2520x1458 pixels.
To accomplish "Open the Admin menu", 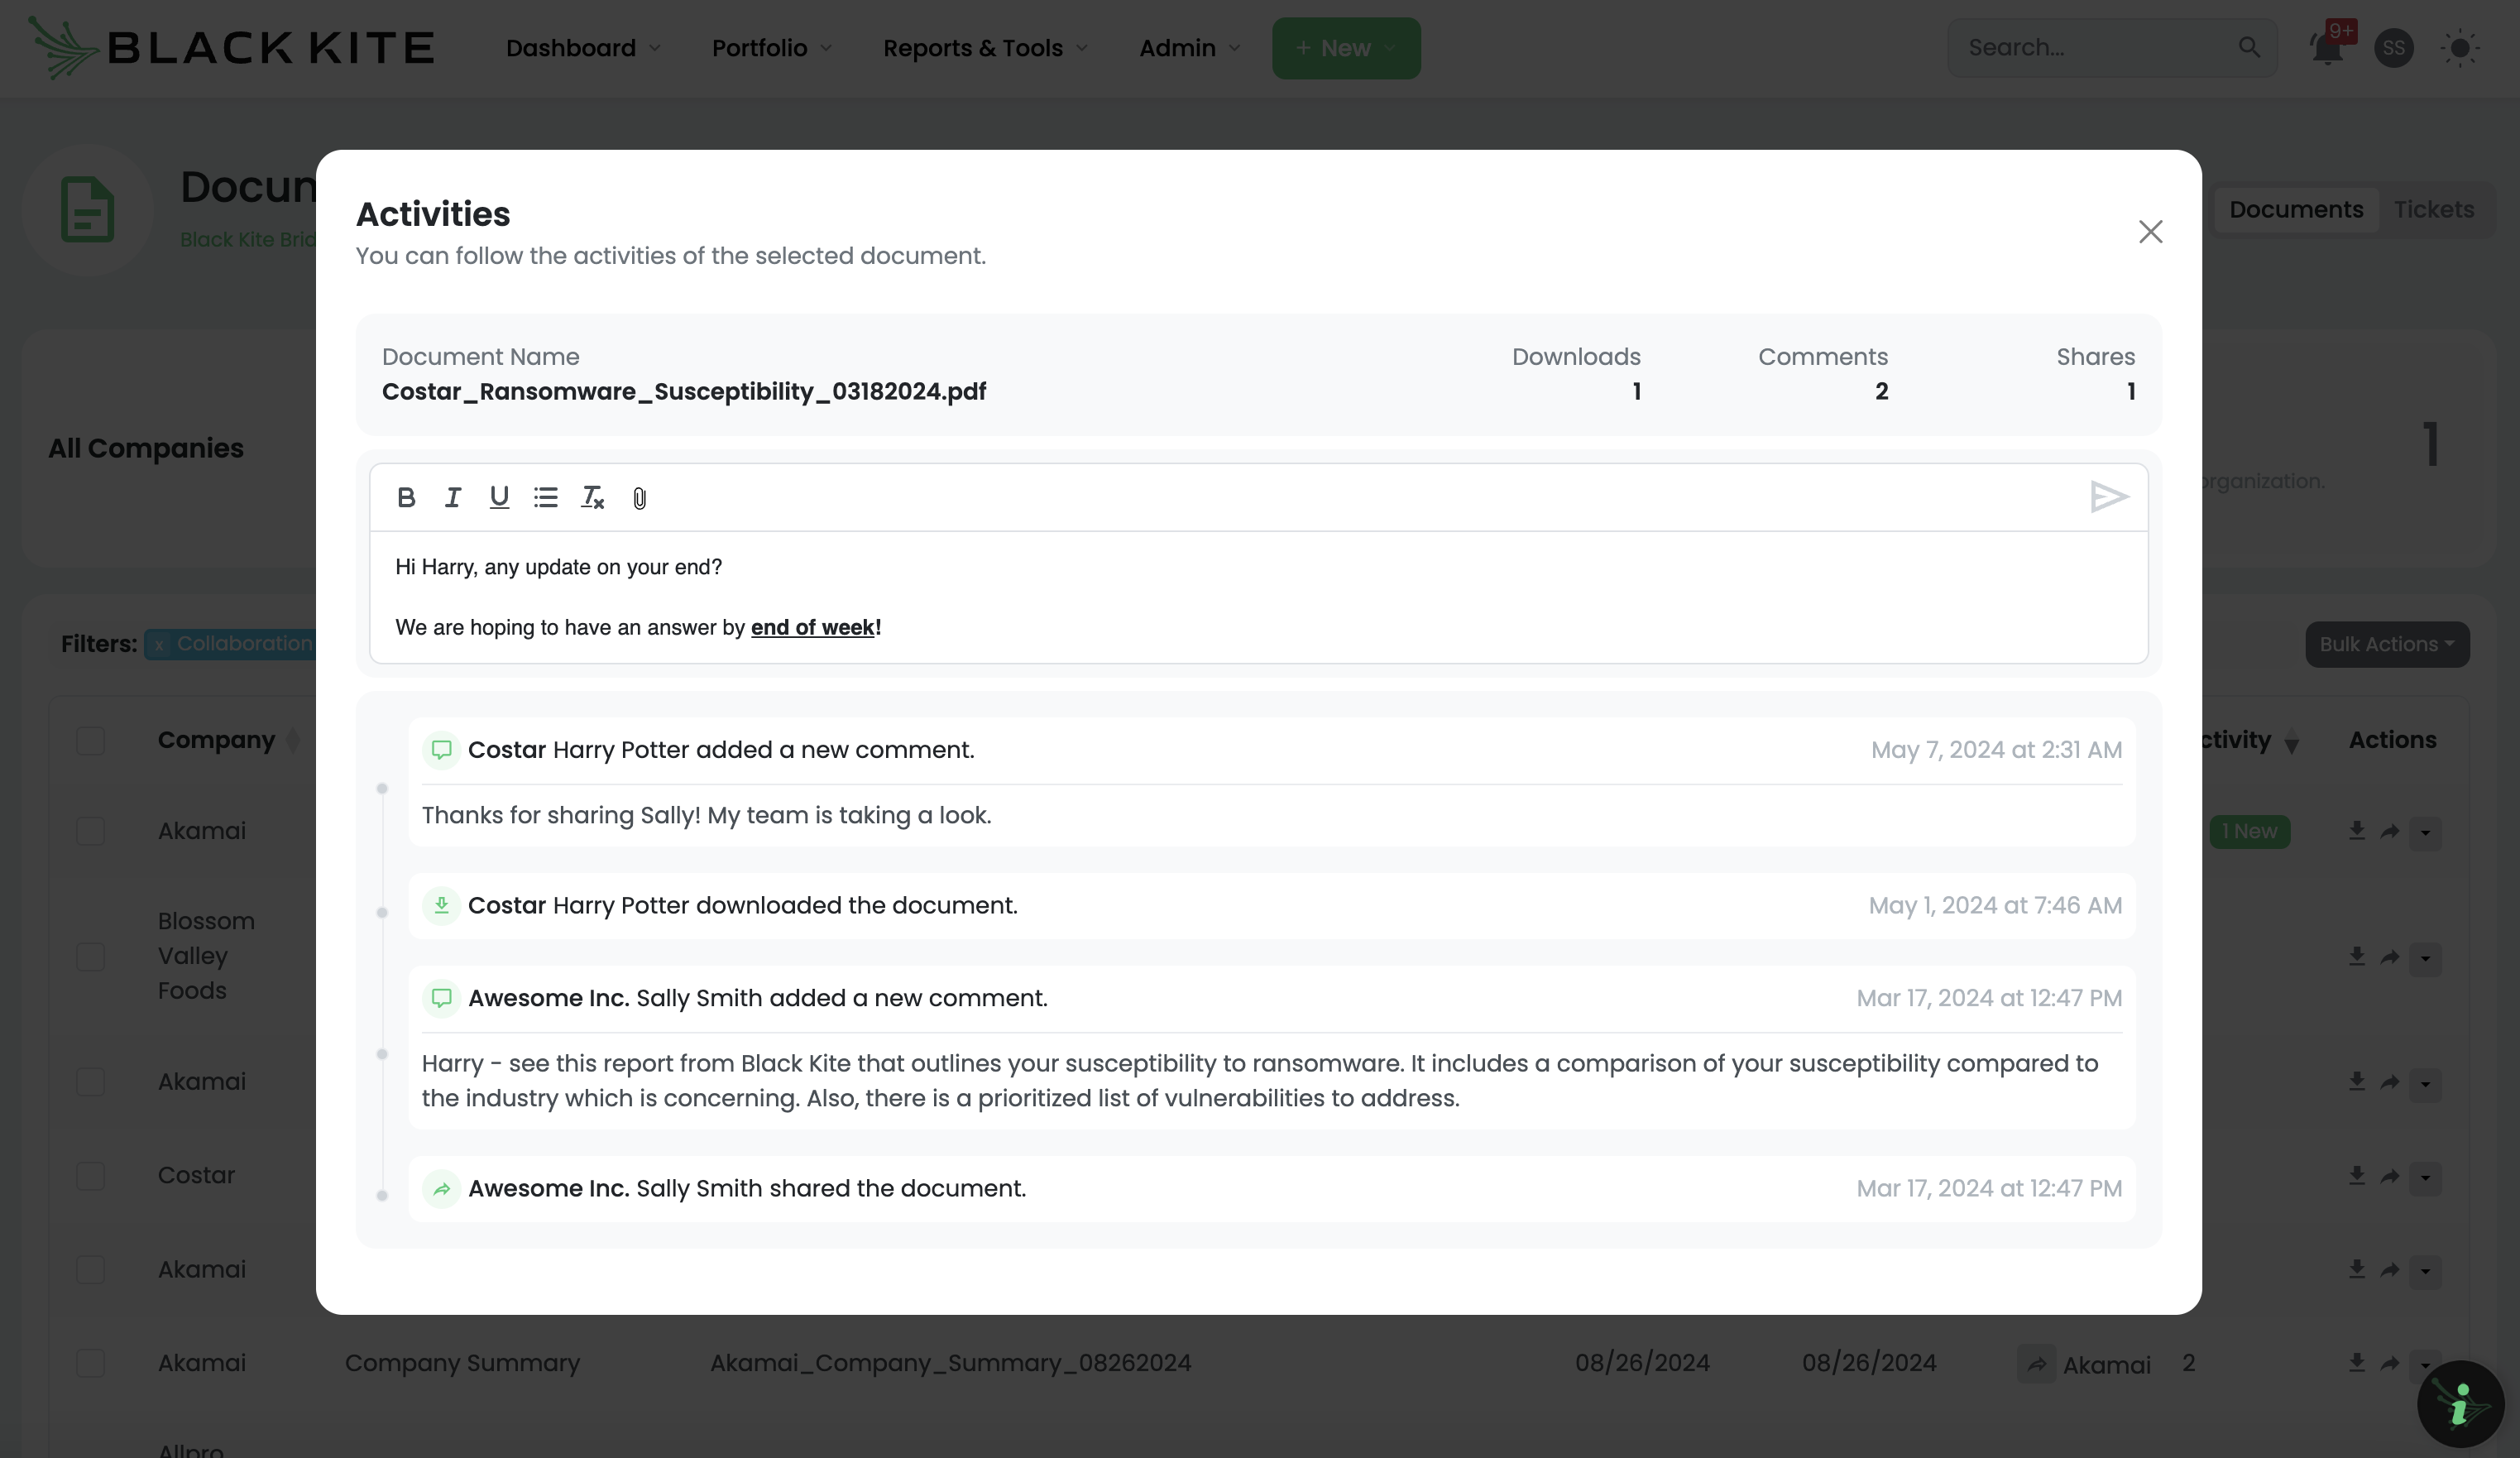I will tap(1189, 48).
